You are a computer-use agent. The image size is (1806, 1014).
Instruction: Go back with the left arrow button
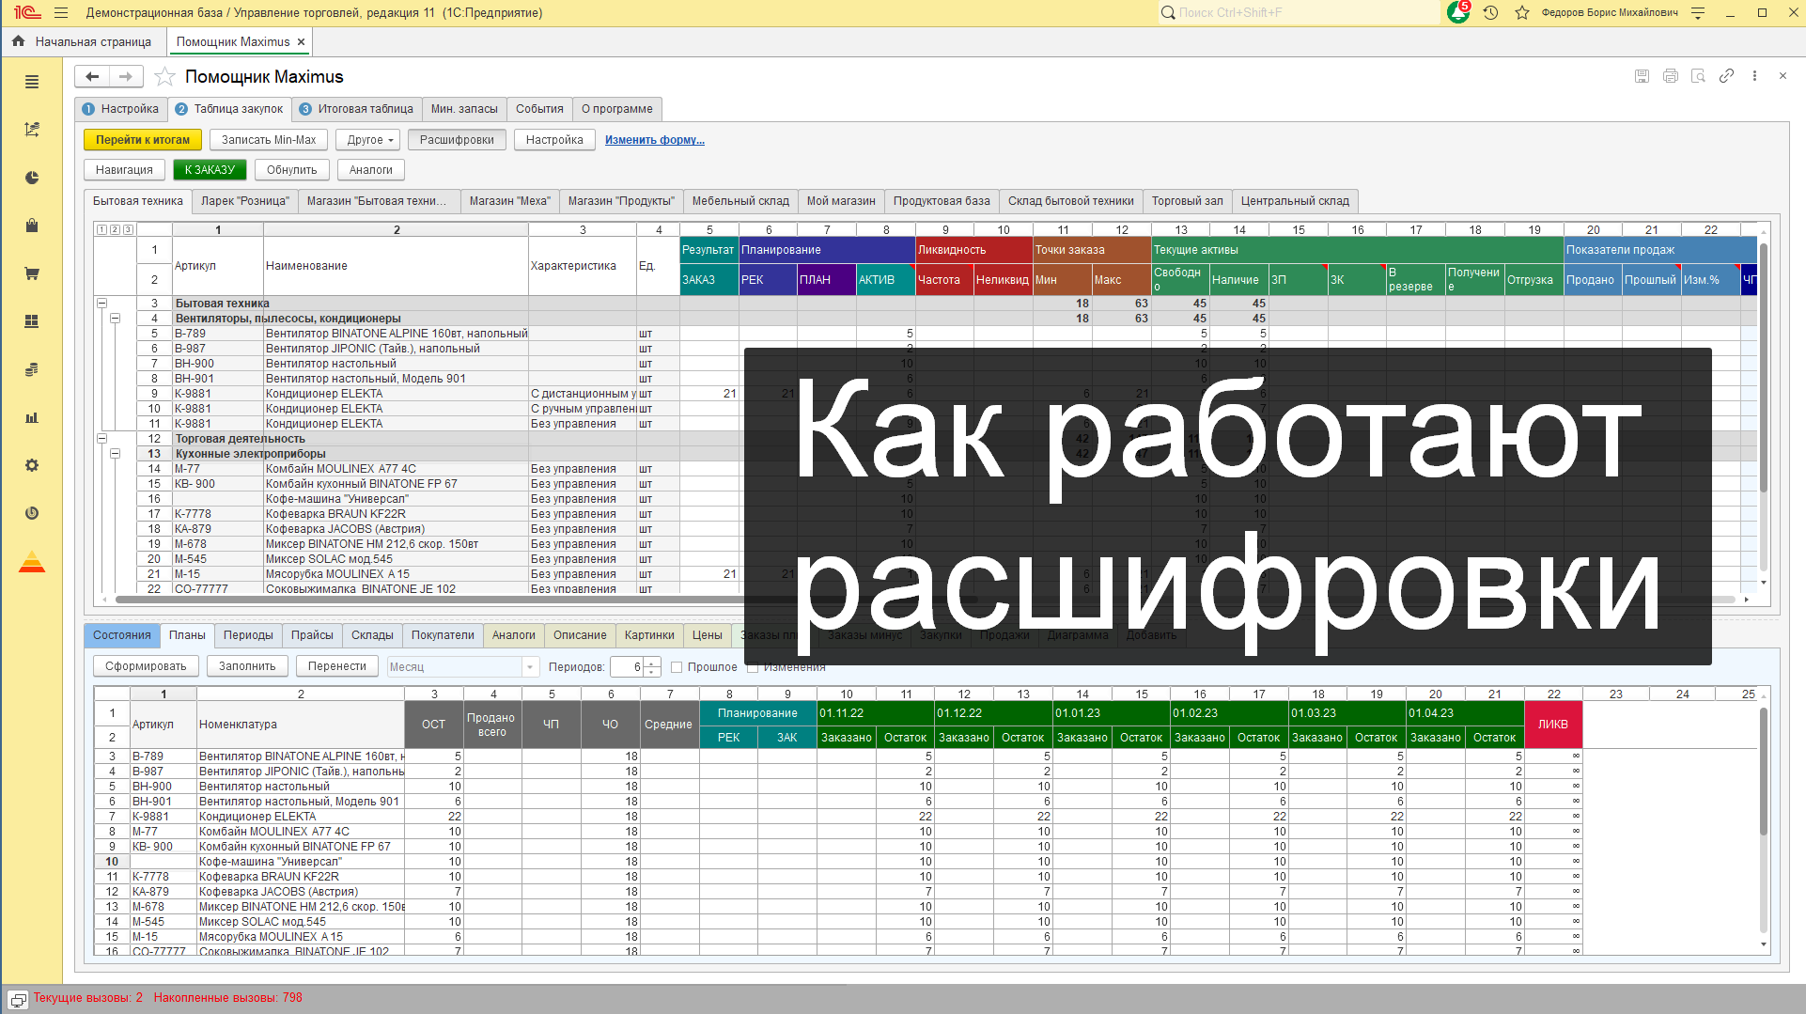click(92, 77)
